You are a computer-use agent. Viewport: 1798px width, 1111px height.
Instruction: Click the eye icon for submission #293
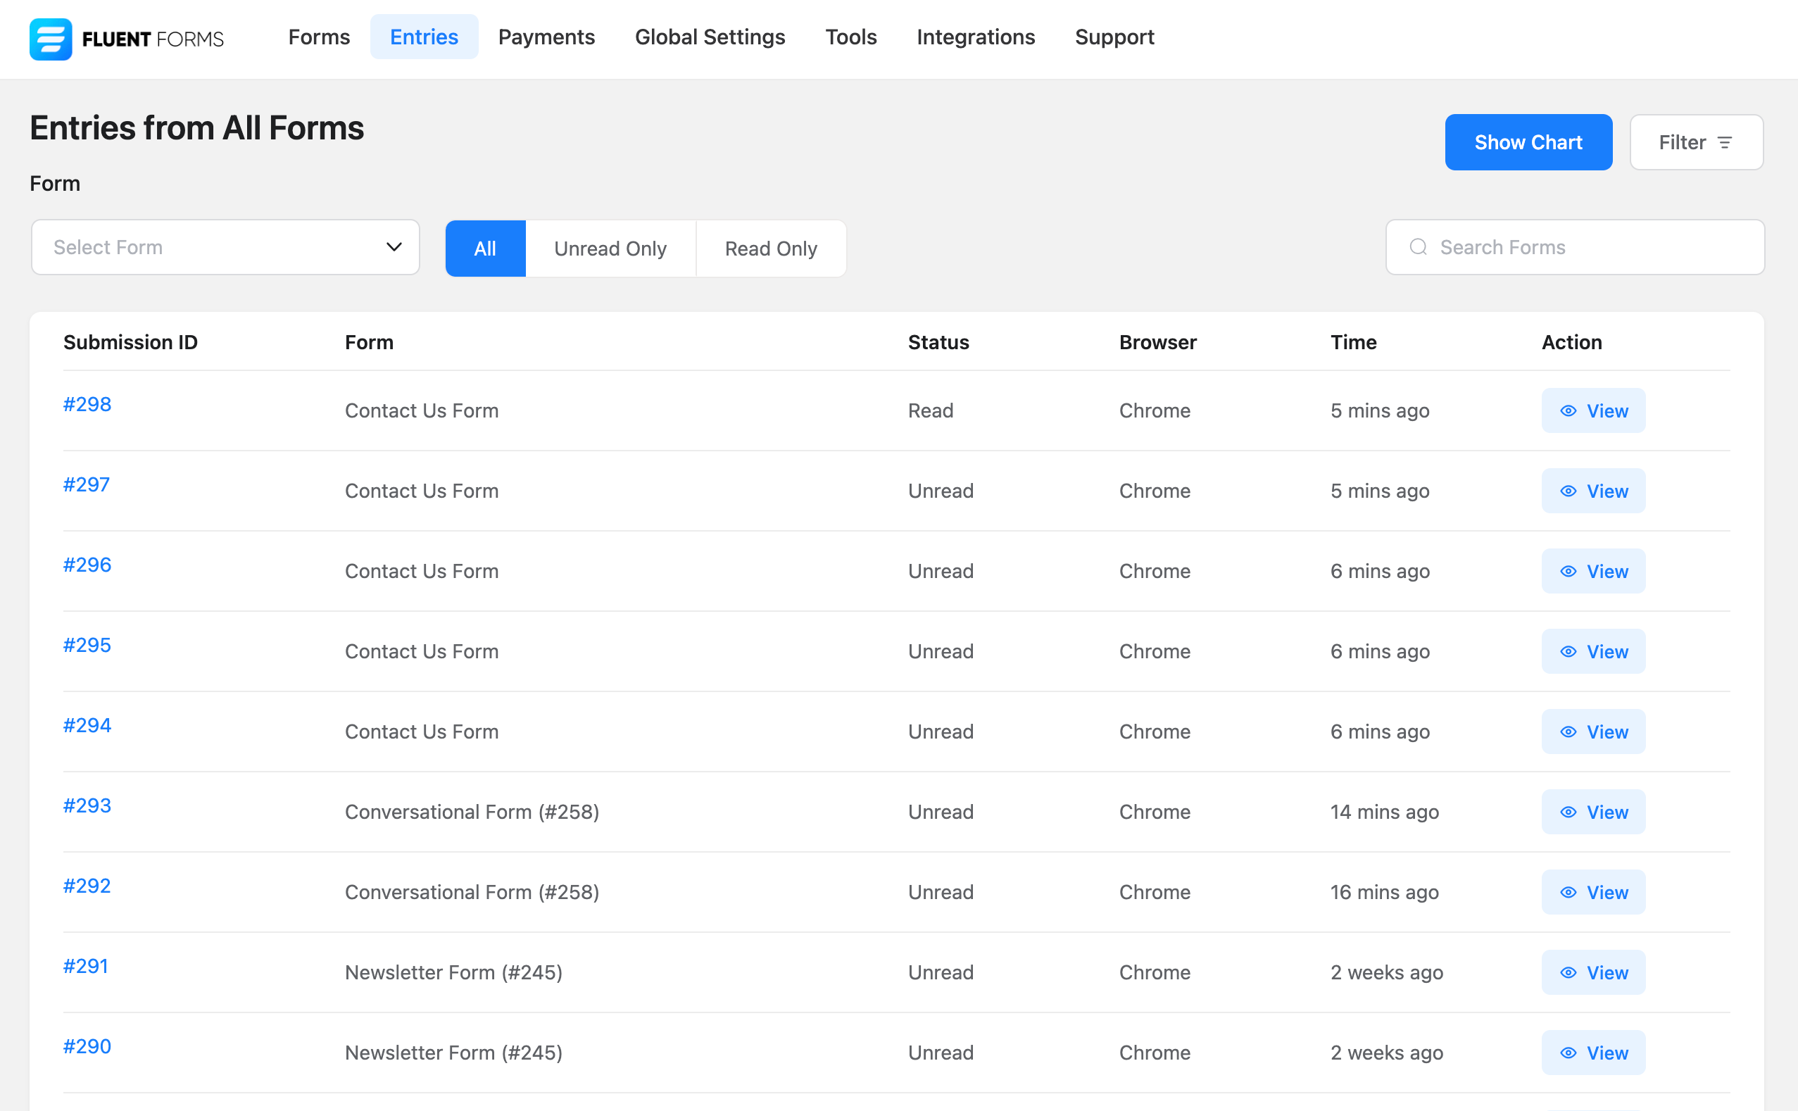coord(1568,812)
